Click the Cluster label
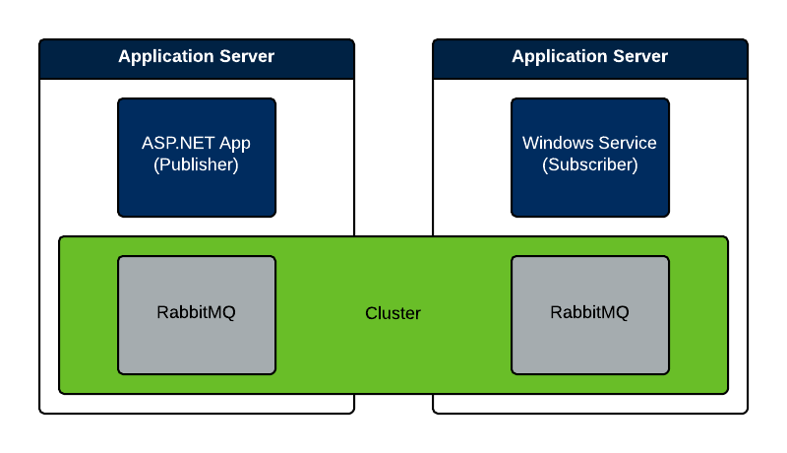 tap(393, 313)
